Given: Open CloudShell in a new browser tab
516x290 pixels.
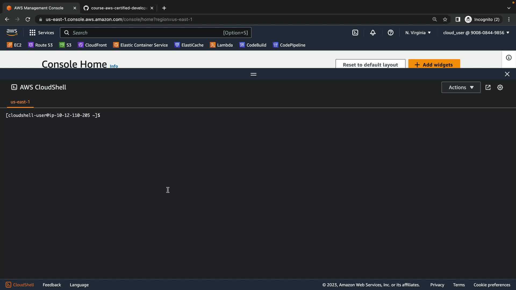Looking at the screenshot, I should (x=488, y=87).
